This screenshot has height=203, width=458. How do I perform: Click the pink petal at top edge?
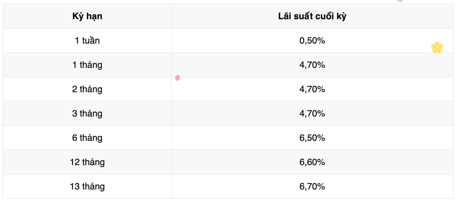pyautogui.click(x=399, y=1)
